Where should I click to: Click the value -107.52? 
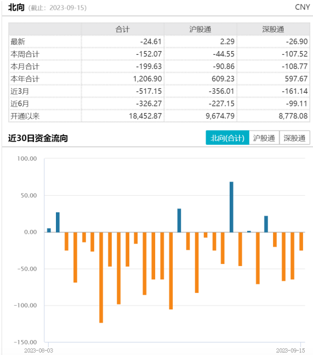pos(295,54)
